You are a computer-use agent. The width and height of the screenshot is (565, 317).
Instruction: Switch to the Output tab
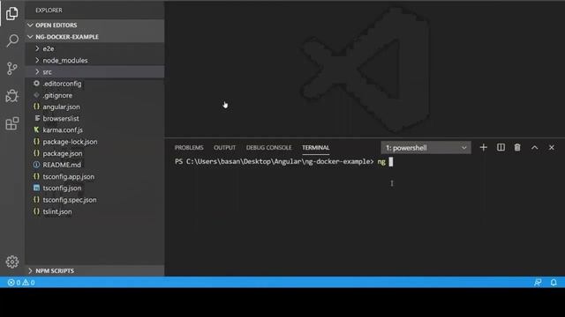pos(224,148)
